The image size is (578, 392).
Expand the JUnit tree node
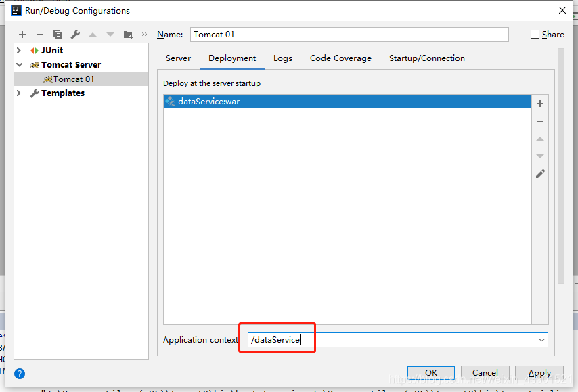point(19,50)
